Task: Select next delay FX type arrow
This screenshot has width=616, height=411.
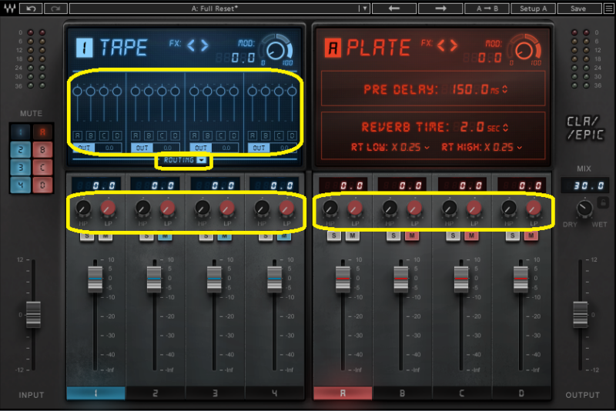Action: pos(204,45)
